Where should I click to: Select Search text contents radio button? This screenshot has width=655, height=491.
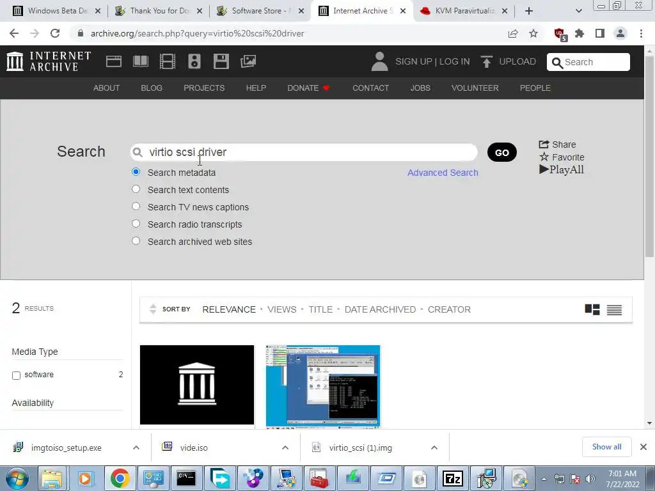pos(136,189)
